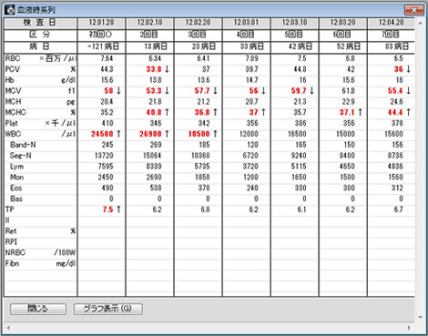428x336 pixels.
Task: Click the 病日 header cell
Action: (x=40, y=46)
